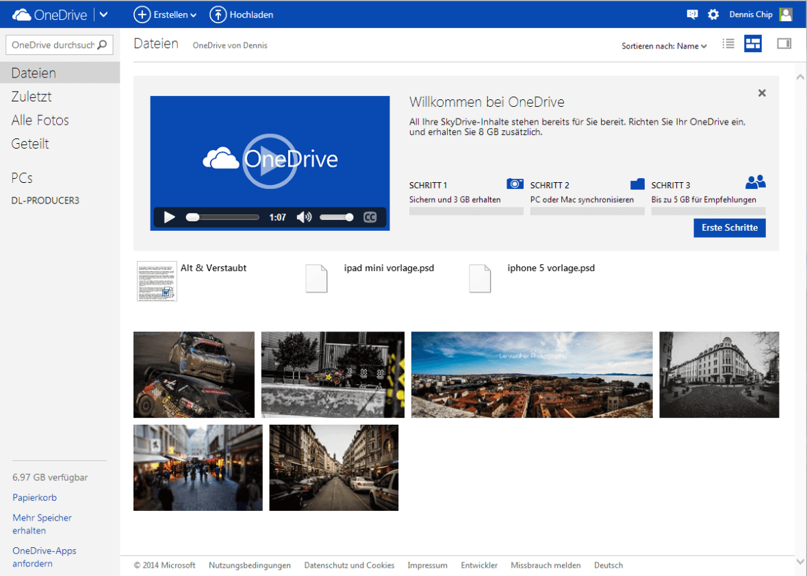Click the Erste Schritte button

(729, 227)
